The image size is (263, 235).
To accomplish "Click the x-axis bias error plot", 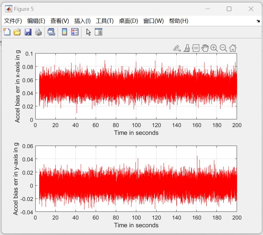I will pyautogui.click(x=136, y=86).
